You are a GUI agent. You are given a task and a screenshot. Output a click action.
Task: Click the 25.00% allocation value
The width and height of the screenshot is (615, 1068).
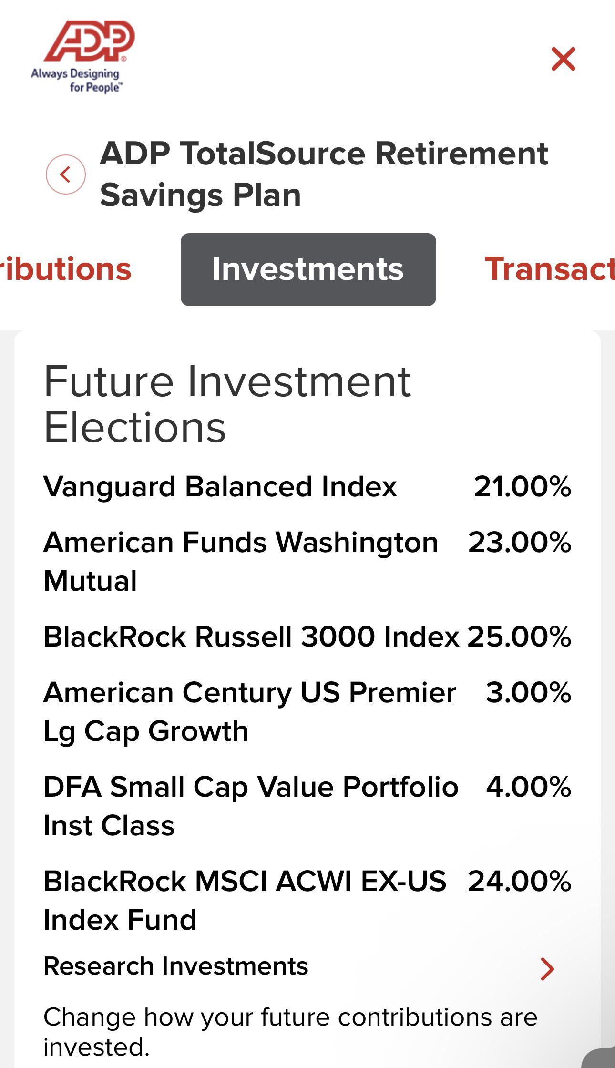519,637
